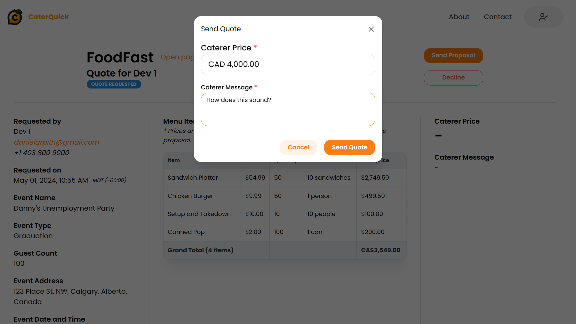Viewport: 576px width, 324px height.
Task: Click the Open page link beside FoodFast
Action: (177, 57)
